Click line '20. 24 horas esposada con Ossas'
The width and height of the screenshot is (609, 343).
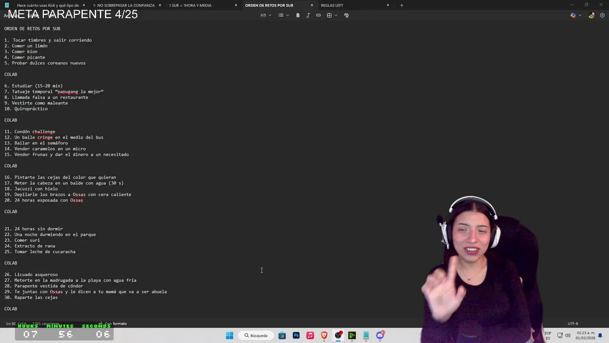click(44, 200)
